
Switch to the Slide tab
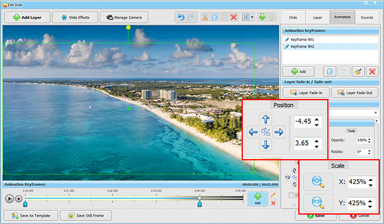click(x=293, y=18)
